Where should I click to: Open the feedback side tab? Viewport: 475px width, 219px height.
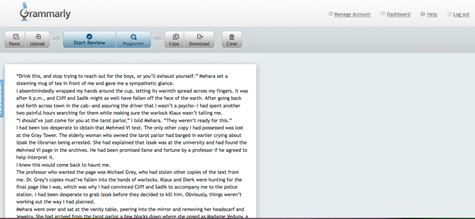click(1, 97)
